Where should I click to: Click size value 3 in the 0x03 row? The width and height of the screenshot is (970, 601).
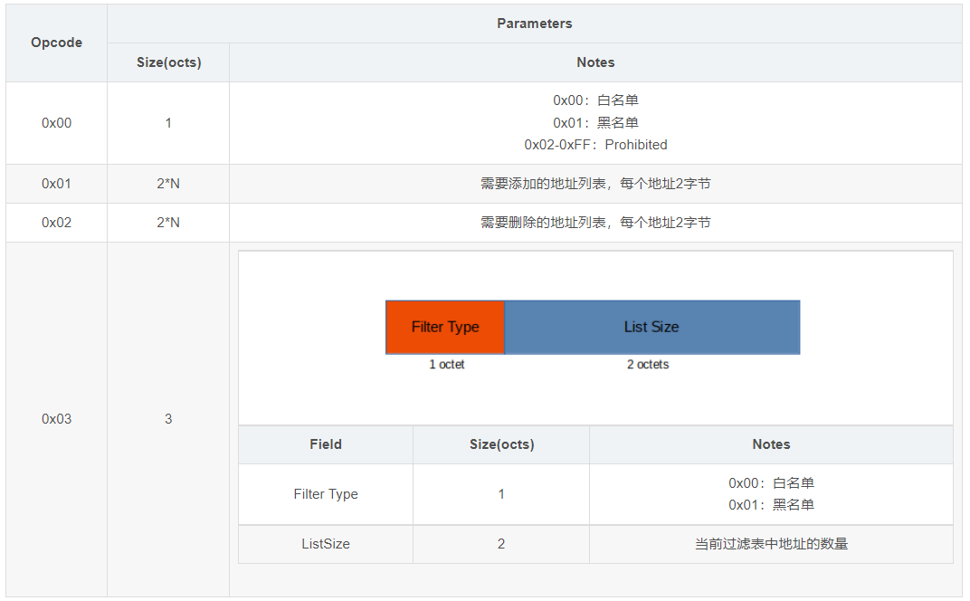168,419
